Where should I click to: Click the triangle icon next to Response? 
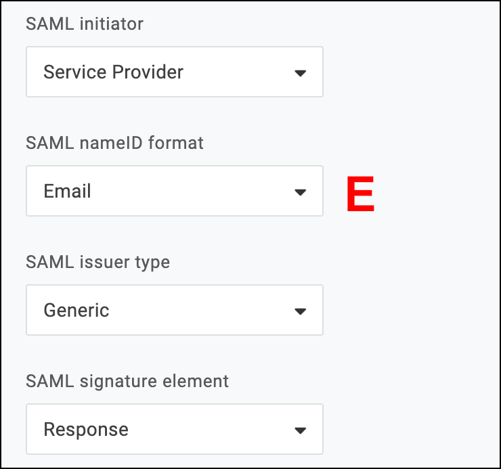[x=301, y=430]
